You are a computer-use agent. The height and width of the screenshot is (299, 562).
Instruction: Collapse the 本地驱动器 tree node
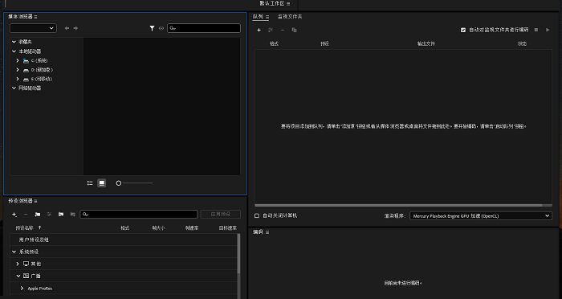pyautogui.click(x=14, y=51)
